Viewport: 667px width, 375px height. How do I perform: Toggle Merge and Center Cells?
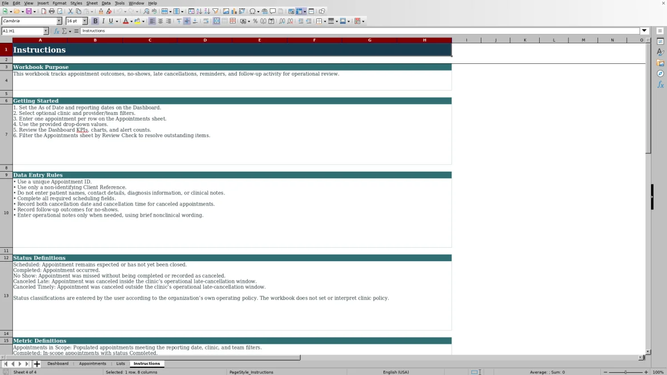pyautogui.click(x=216, y=21)
